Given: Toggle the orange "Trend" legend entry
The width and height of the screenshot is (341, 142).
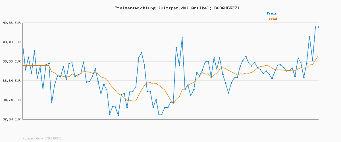Looking at the screenshot, I should 272,19.
